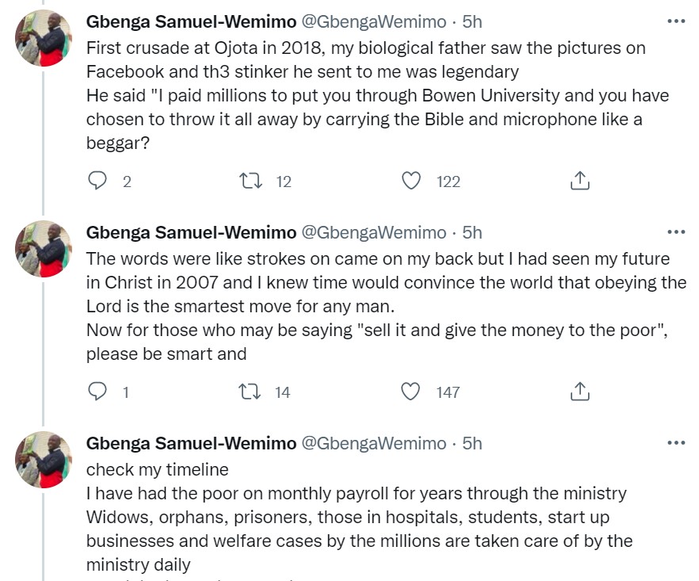The width and height of the screenshot is (699, 581).
Task: Click the 5h timestamp on the third tweet
Action: [x=472, y=443]
